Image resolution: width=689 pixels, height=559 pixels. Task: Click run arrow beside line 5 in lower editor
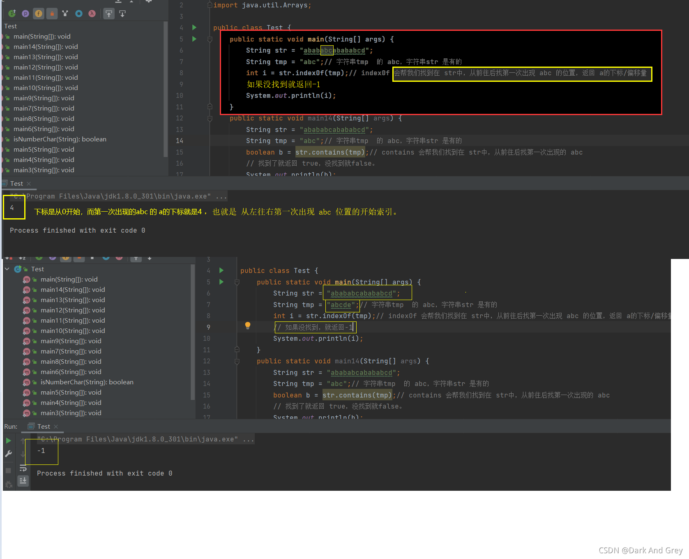pyautogui.click(x=221, y=282)
